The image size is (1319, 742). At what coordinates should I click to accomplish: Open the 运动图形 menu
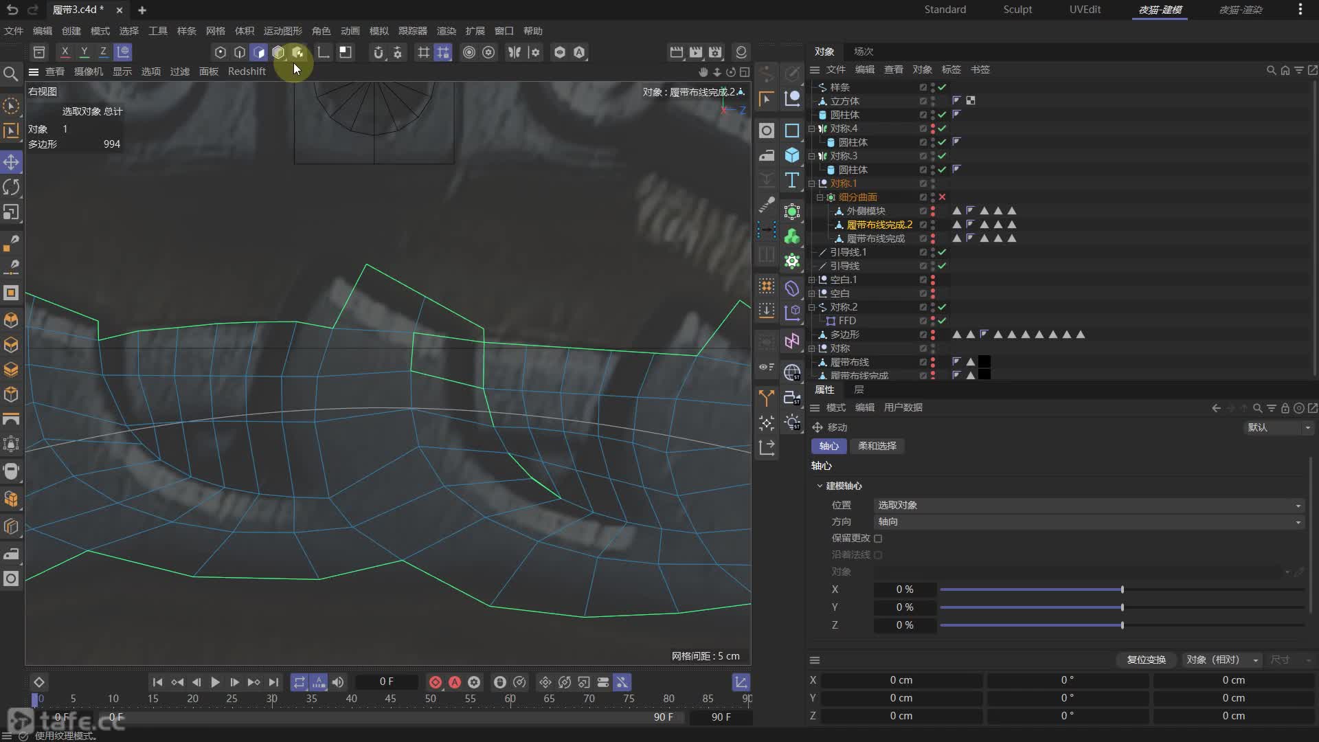click(282, 31)
